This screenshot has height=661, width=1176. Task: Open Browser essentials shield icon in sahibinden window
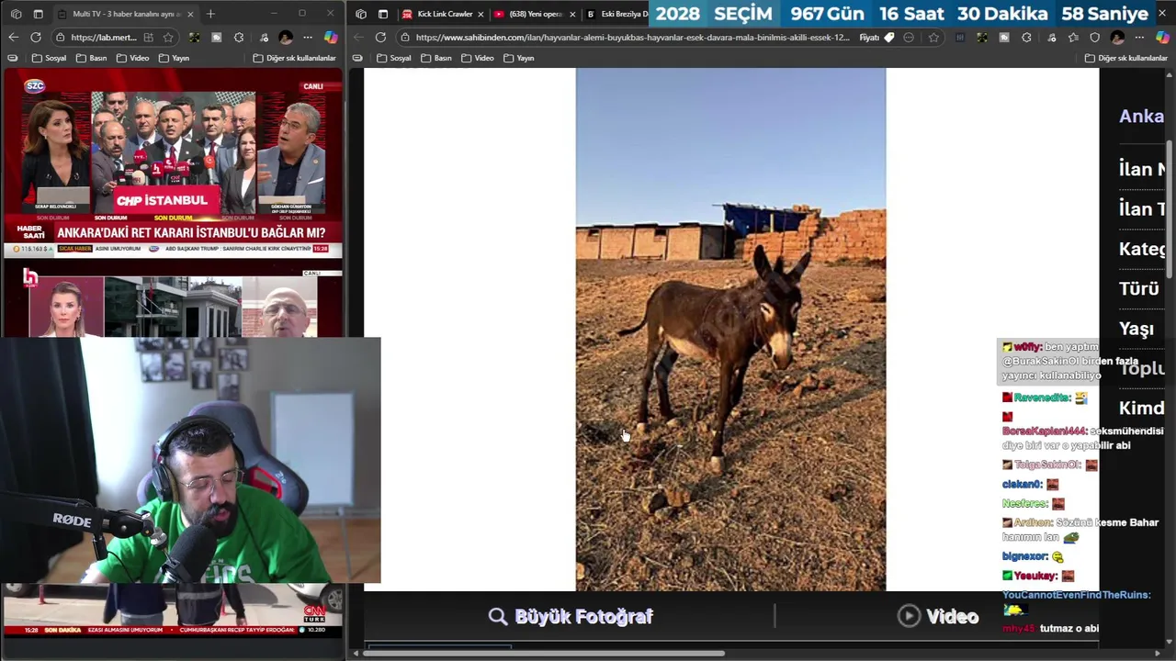(x=1094, y=37)
